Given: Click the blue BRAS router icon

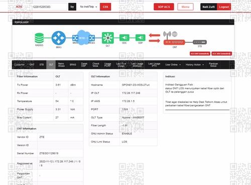Looking at the screenshot, I should [x=59, y=38].
